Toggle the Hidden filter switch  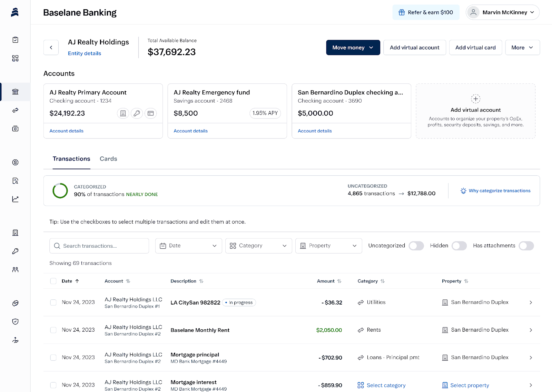(x=459, y=246)
